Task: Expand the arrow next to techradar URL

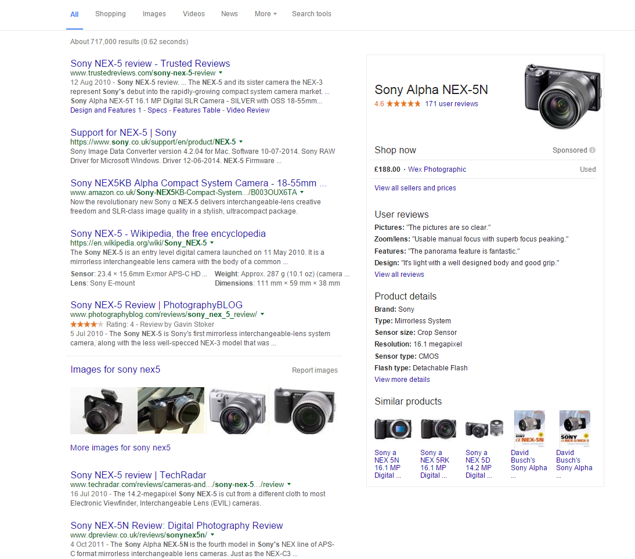Action: (289, 485)
